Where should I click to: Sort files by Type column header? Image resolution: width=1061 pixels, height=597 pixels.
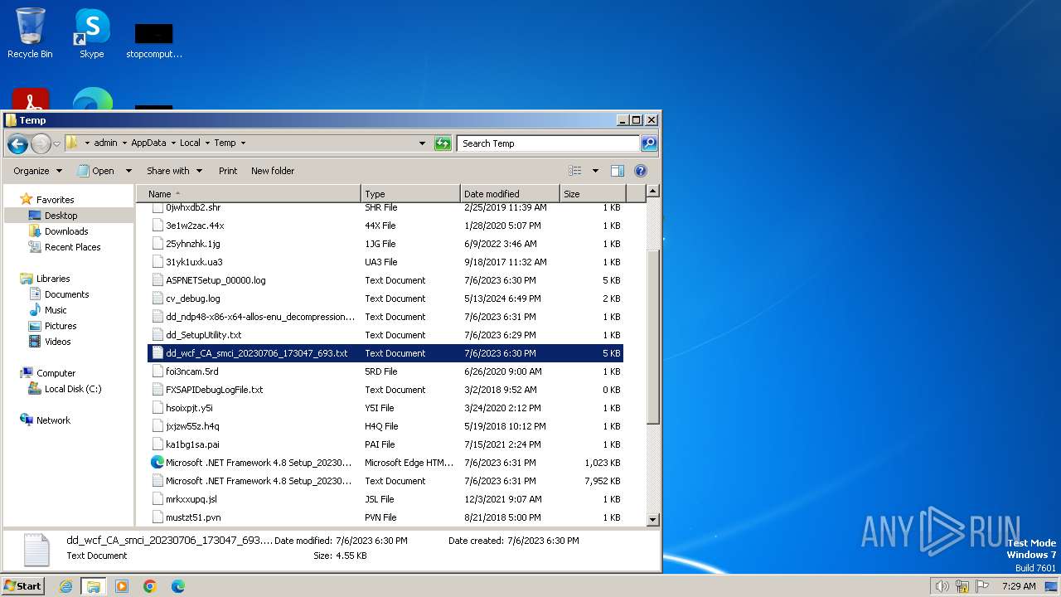411,194
